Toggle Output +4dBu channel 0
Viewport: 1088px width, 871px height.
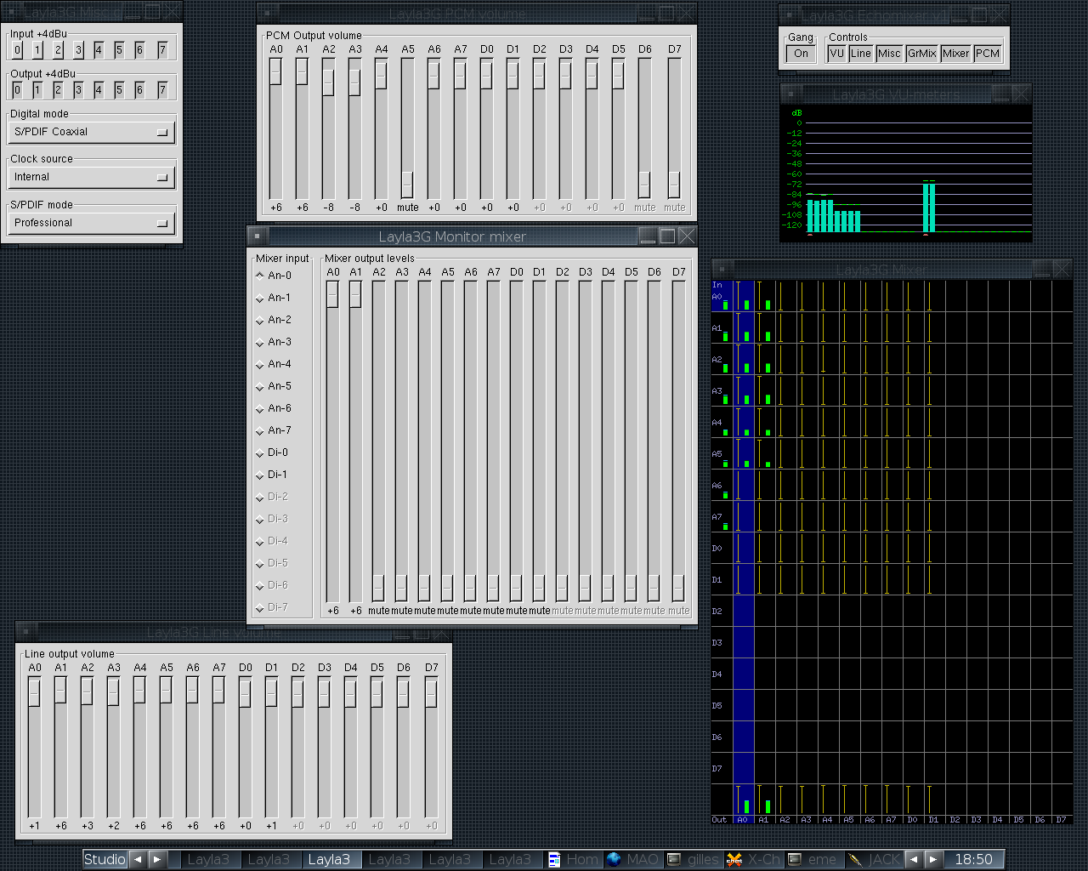(17, 89)
